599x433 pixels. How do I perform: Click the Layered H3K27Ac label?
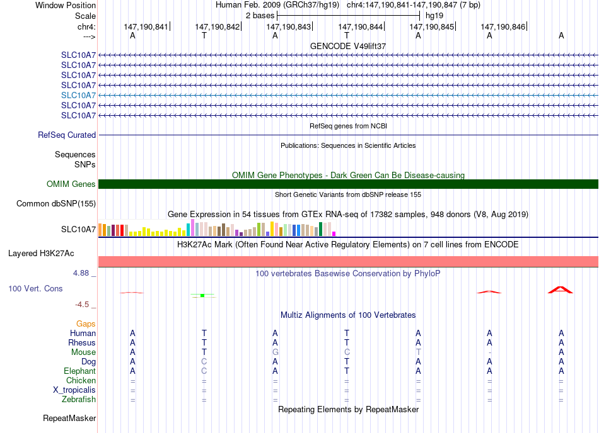pyautogui.click(x=41, y=254)
